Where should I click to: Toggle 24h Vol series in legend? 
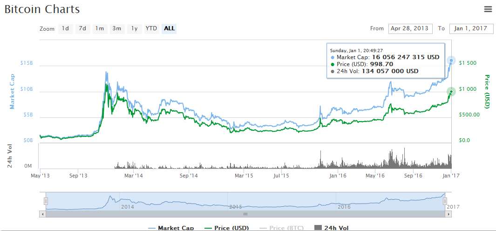point(332,228)
